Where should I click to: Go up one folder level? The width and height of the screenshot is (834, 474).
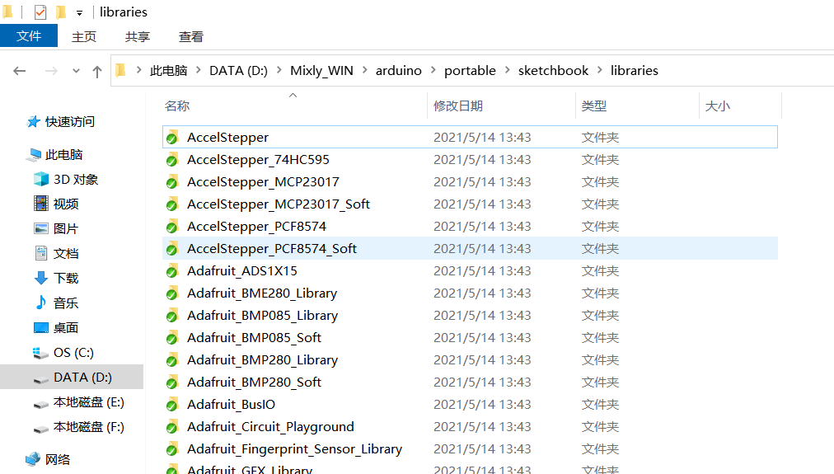tap(96, 71)
